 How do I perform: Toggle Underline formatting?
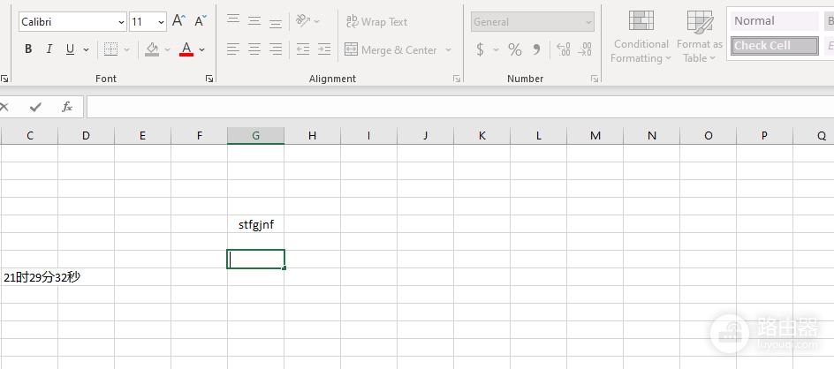[70, 49]
